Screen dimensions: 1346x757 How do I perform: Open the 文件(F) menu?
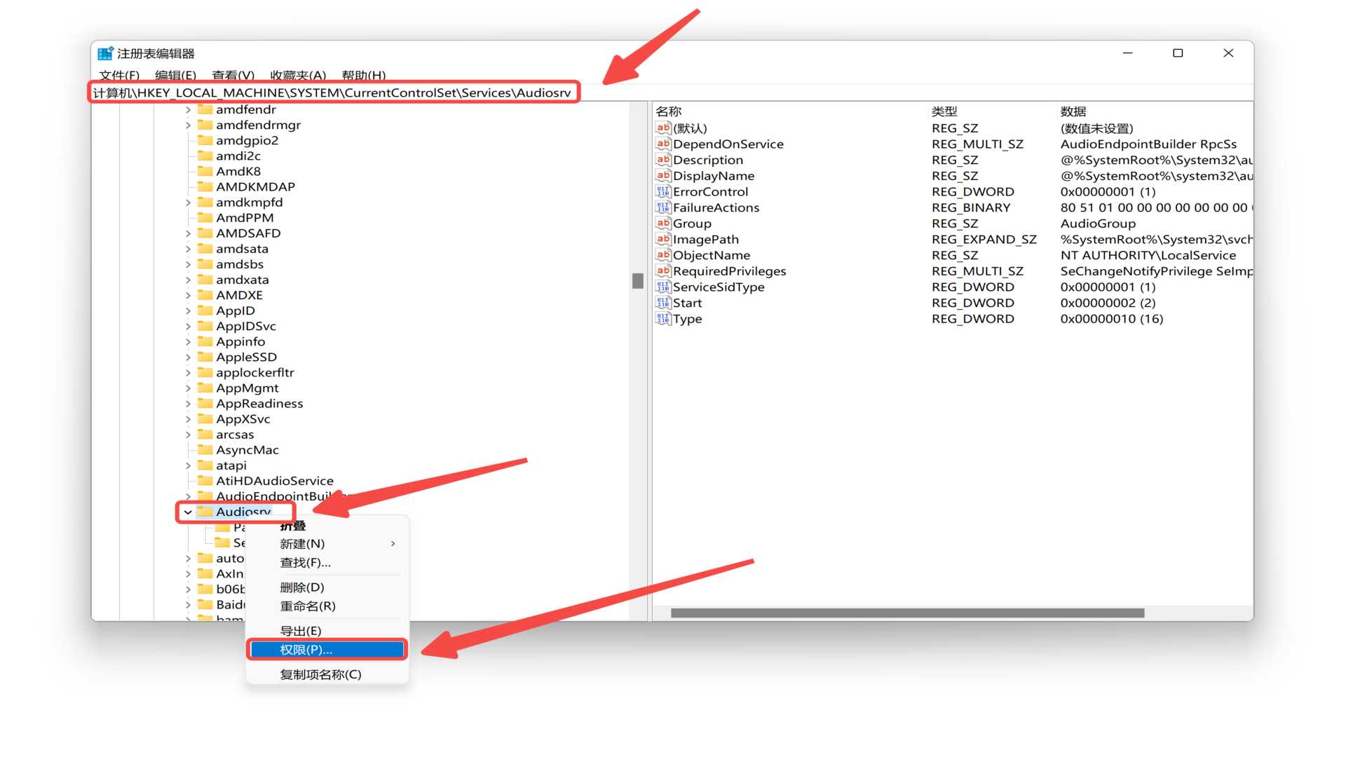click(119, 75)
